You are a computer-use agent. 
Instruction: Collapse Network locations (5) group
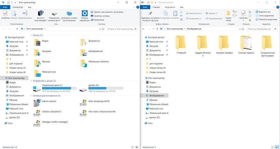tap(31, 96)
